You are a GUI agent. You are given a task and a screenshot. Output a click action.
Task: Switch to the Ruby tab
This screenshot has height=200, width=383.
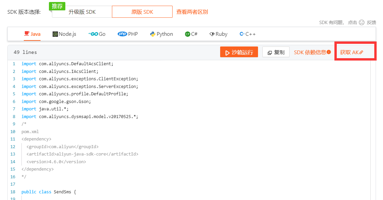point(218,34)
